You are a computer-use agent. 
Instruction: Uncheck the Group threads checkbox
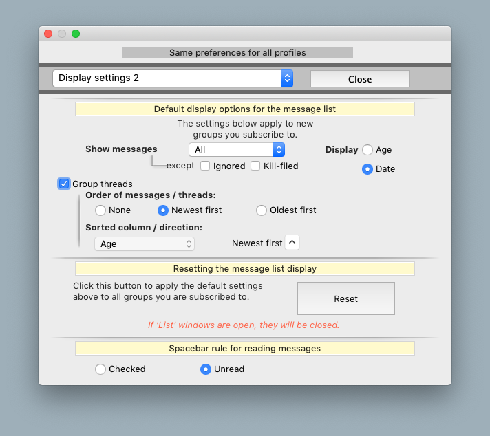[64, 184]
